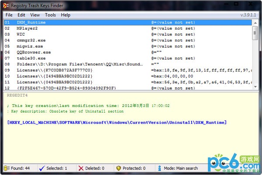This screenshot has height=175, width=262.
Task: Click the Deleted: 0 status text
Action: click(x=95, y=168)
